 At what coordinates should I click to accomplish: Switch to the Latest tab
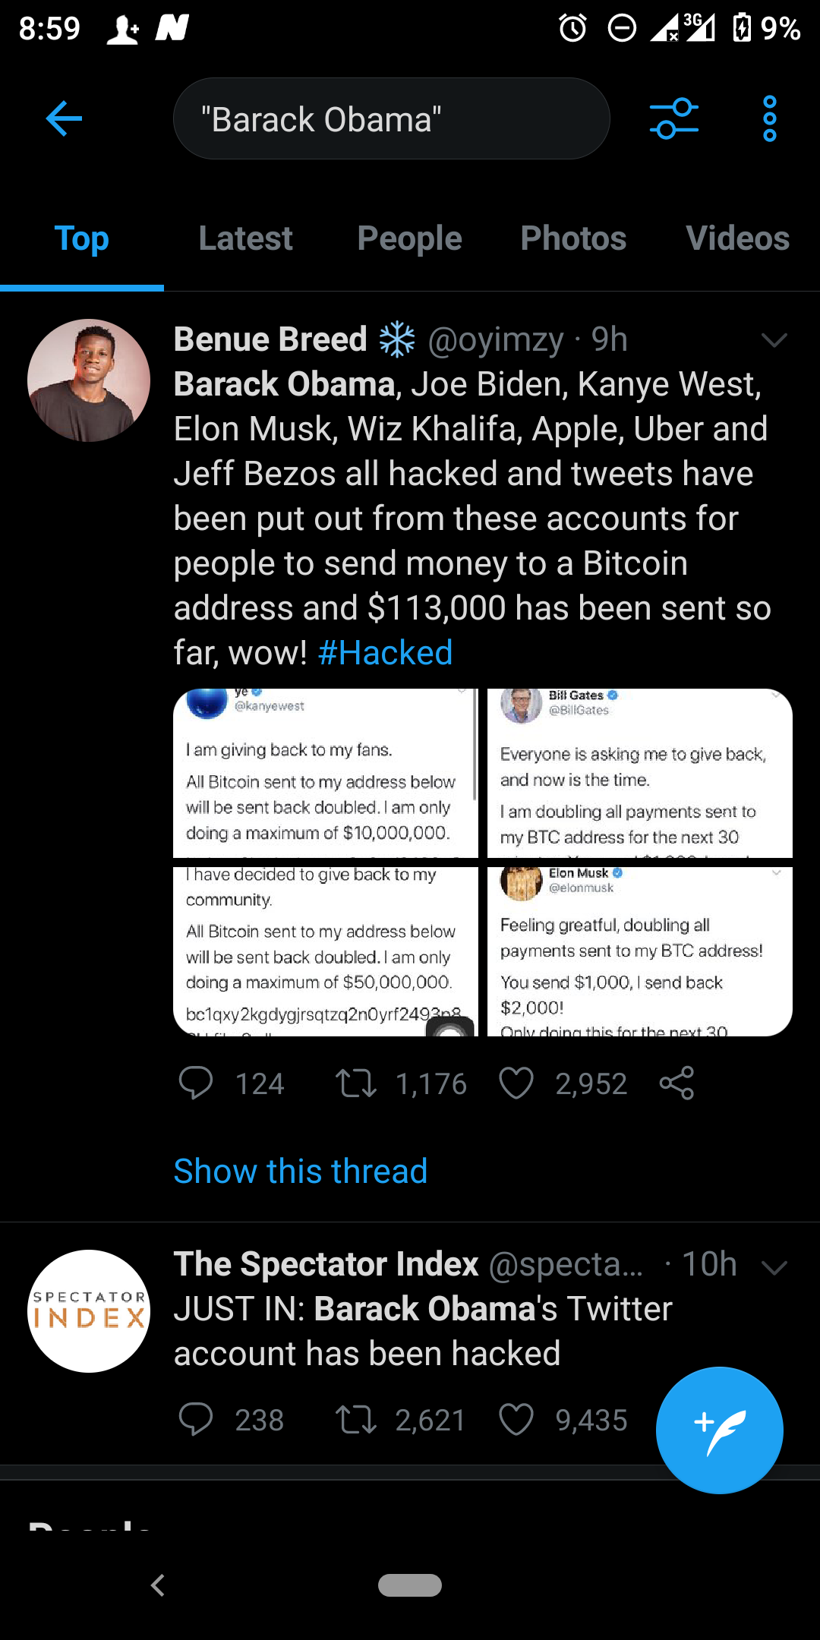(x=245, y=238)
